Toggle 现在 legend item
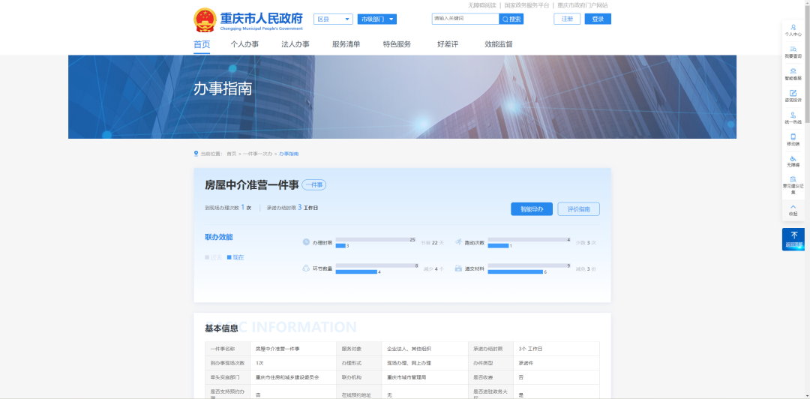810x399 pixels. [x=235, y=257]
